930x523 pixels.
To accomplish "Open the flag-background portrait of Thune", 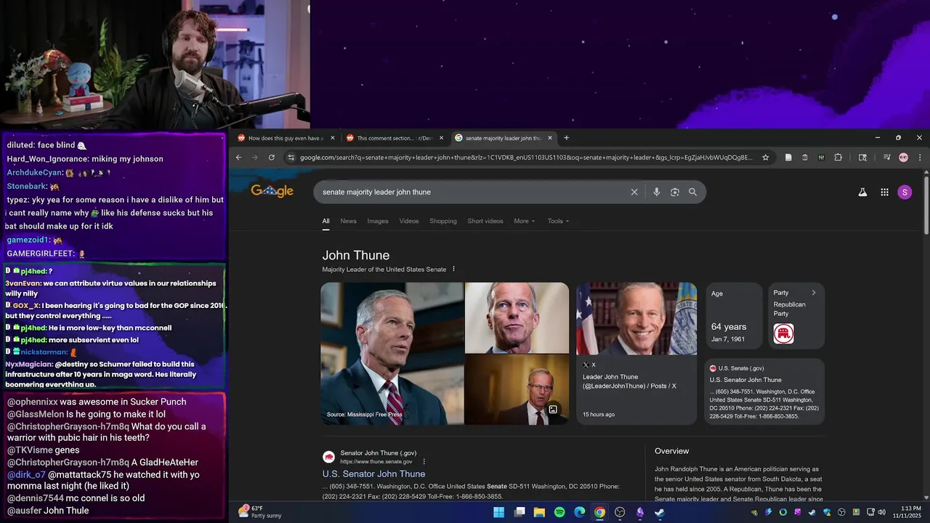I will [636, 319].
